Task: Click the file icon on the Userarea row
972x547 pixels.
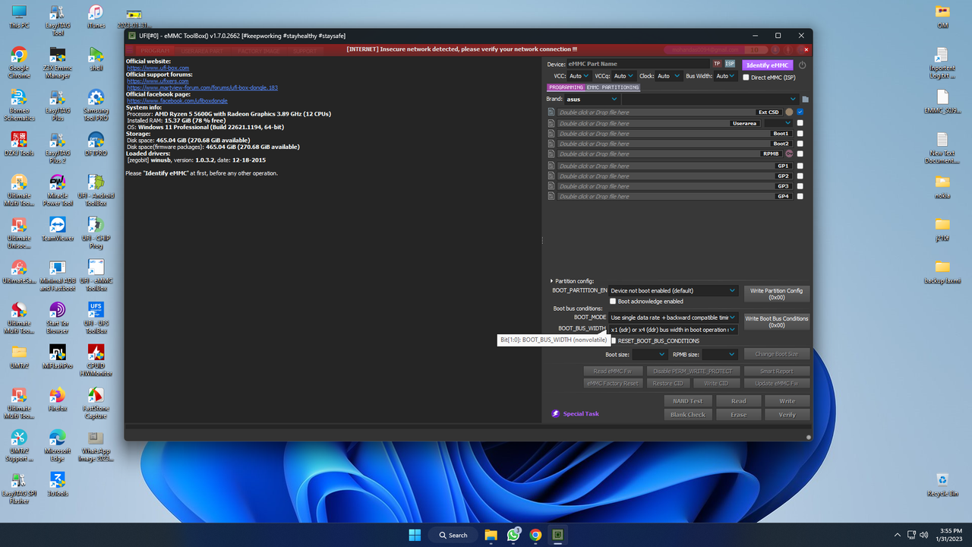Action: point(551,123)
